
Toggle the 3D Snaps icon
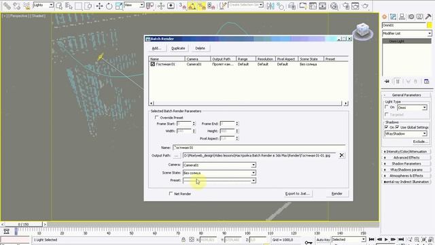182,6
